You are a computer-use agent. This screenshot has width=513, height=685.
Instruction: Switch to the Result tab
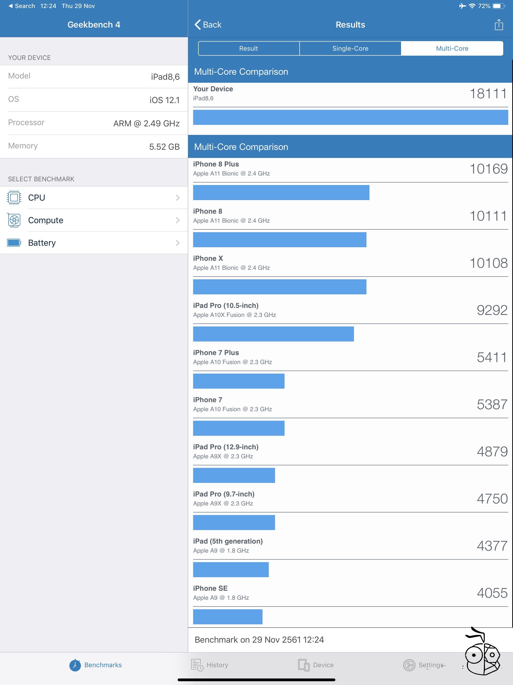point(248,48)
